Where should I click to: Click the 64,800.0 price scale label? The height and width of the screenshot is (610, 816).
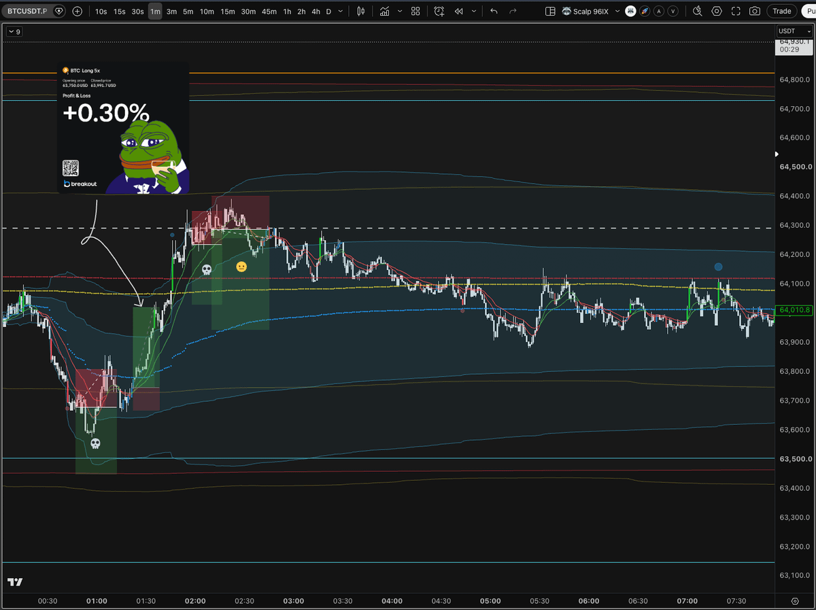point(796,80)
